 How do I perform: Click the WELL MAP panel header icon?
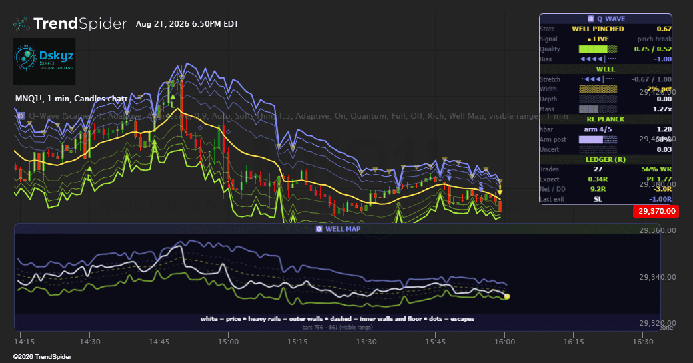click(x=319, y=228)
